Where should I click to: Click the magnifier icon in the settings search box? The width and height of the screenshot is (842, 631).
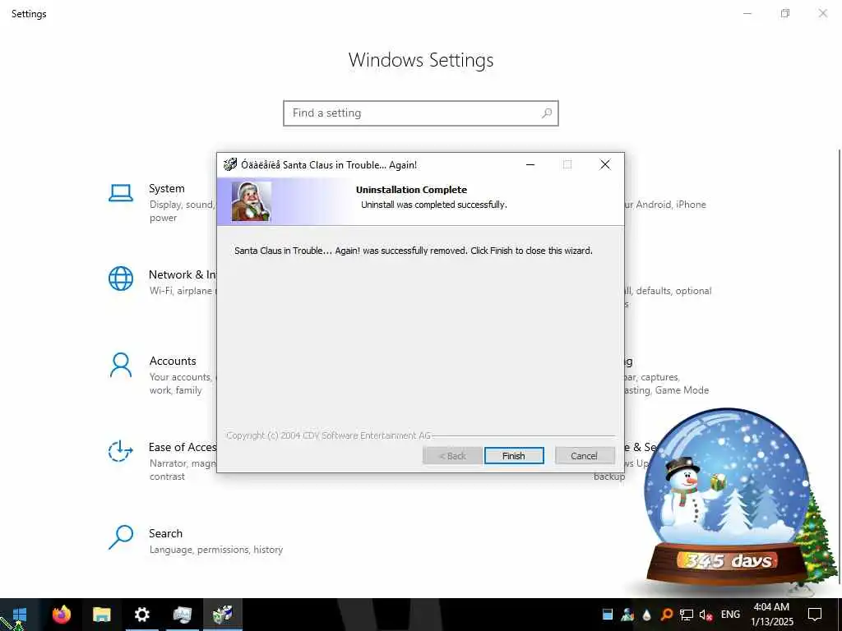[x=547, y=113]
